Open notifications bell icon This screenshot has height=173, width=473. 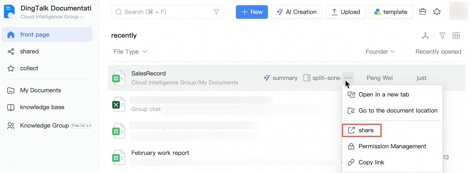[x=437, y=12]
